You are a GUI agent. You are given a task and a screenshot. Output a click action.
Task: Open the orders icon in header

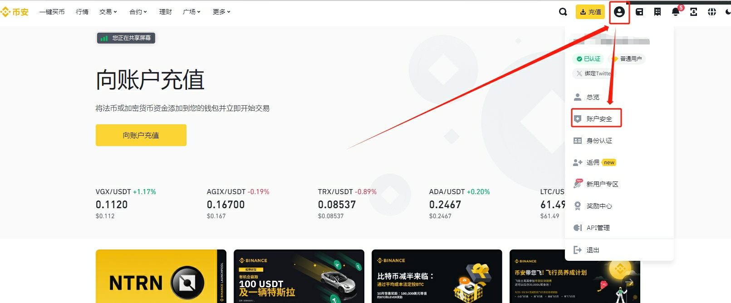(x=657, y=12)
